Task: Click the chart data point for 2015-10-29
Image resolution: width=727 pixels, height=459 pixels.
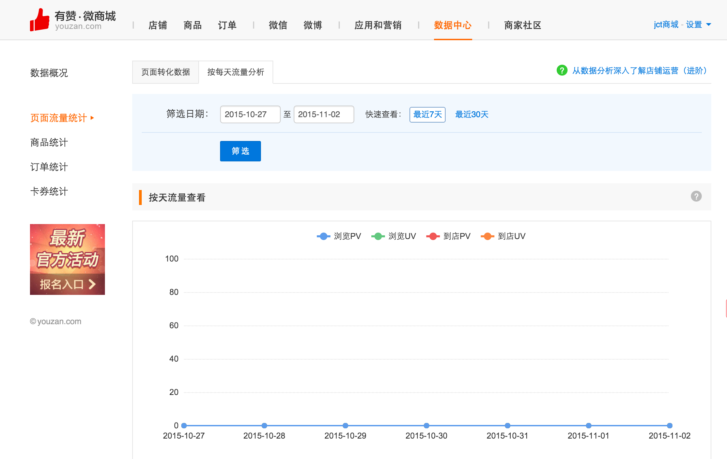Action: pyautogui.click(x=345, y=426)
